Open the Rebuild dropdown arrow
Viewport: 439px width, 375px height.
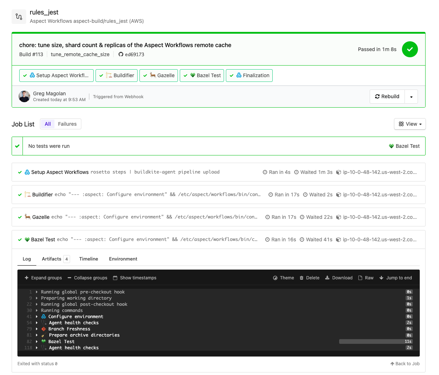pos(411,97)
